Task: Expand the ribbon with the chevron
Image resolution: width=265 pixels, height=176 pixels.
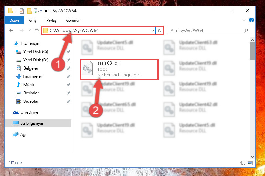Action: pyautogui.click(x=244, y=20)
